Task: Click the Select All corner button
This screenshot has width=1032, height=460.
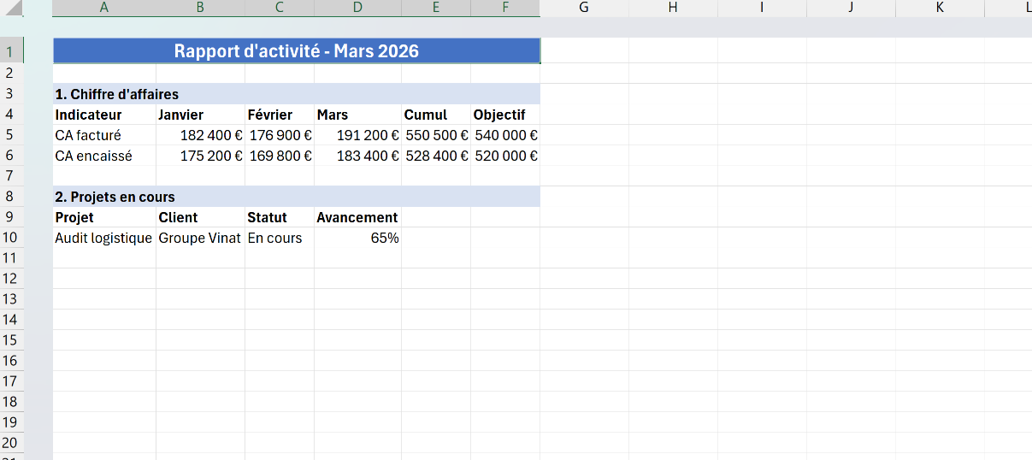Action: pyautogui.click(x=11, y=9)
